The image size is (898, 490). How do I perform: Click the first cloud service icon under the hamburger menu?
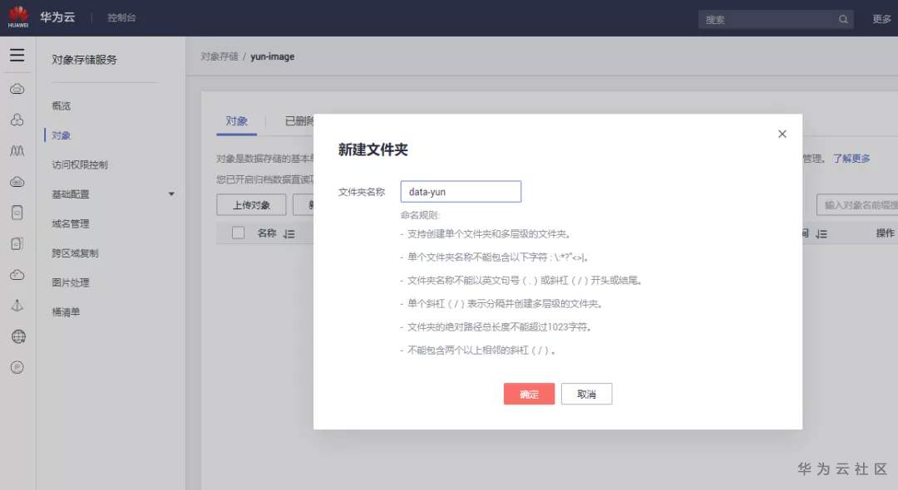point(17,89)
